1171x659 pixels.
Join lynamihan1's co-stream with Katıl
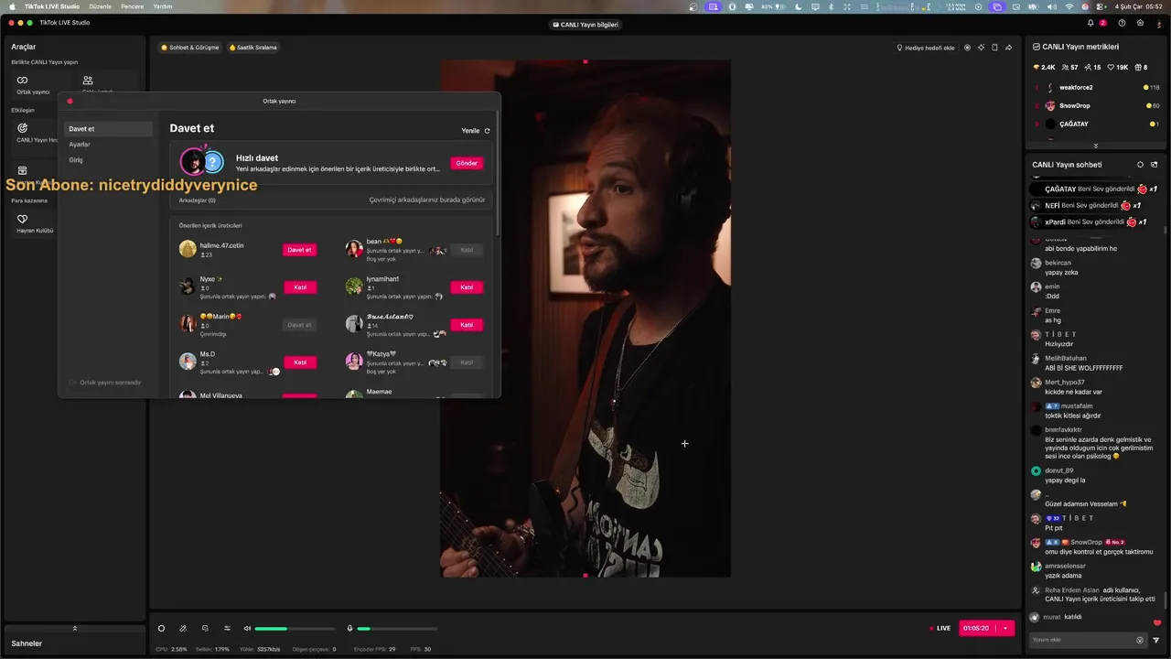point(467,287)
